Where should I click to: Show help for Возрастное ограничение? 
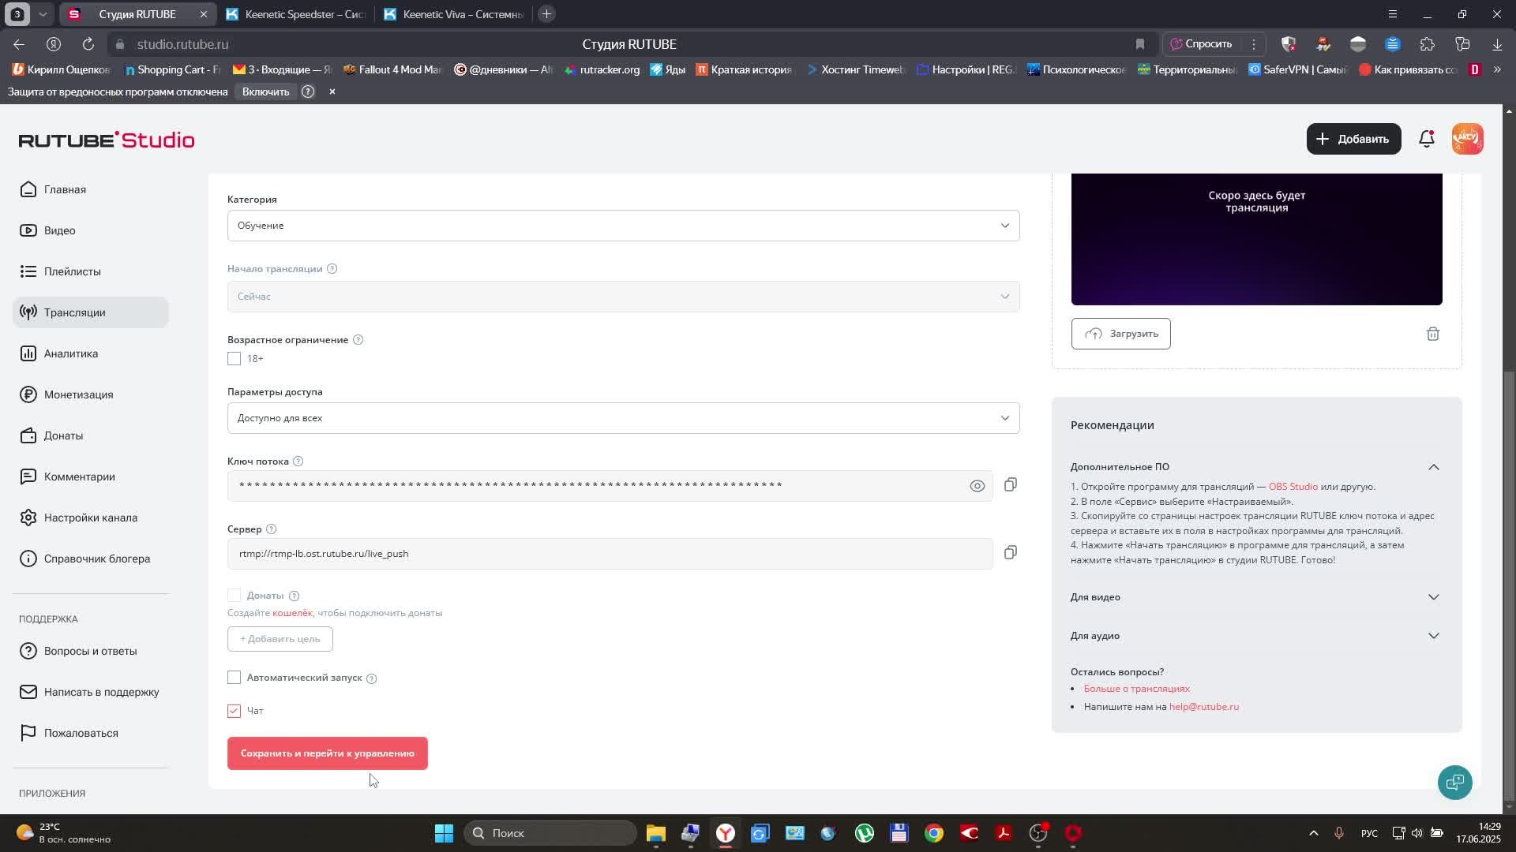click(358, 340)
